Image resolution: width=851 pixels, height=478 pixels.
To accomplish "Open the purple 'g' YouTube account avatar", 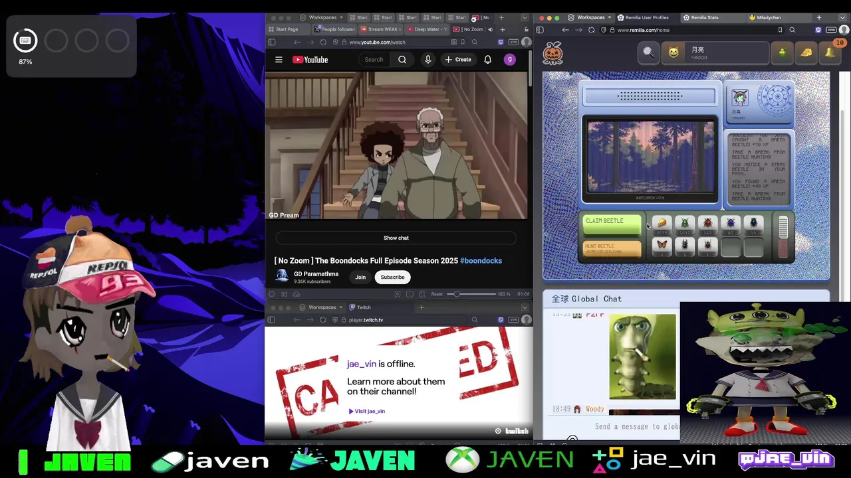I will (x=510, y=60).
